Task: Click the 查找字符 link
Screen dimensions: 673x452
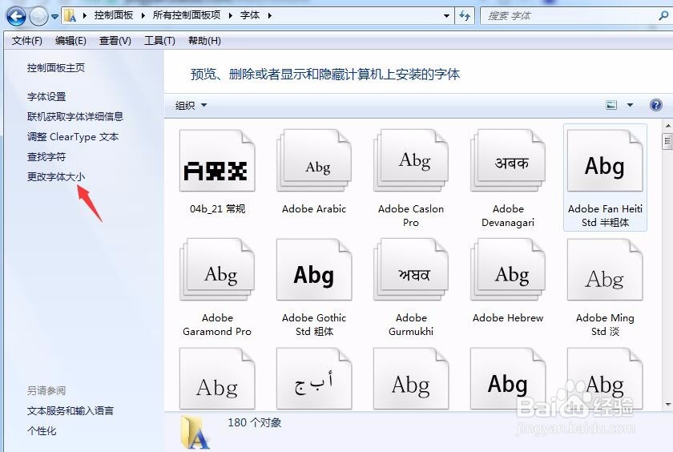Action: (46, 156)
